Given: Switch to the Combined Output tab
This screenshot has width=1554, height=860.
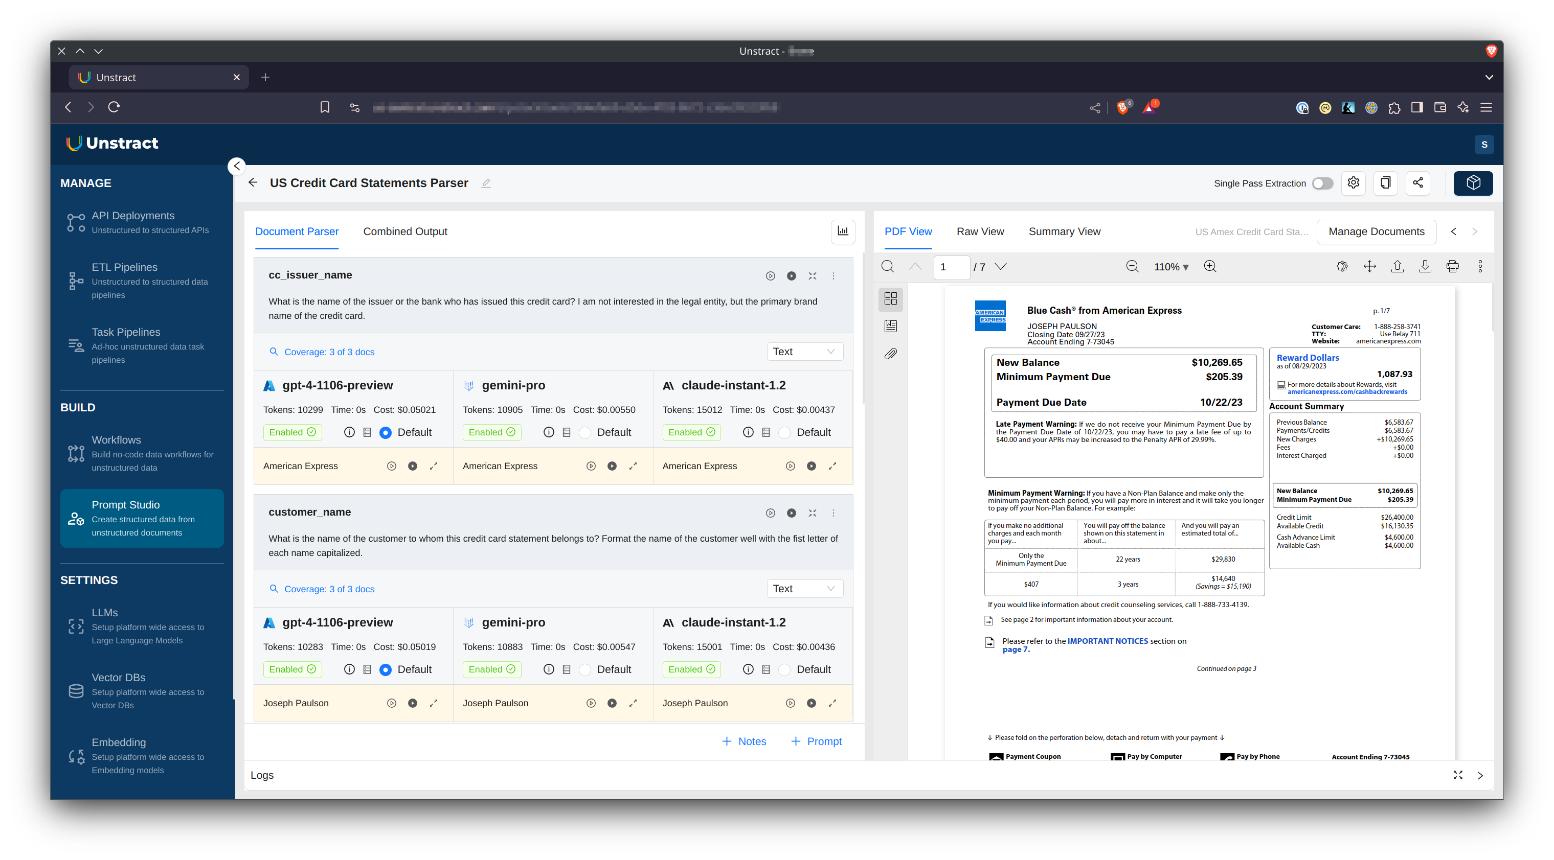Looking at the screenshot, I should click(x=404, y=231).
